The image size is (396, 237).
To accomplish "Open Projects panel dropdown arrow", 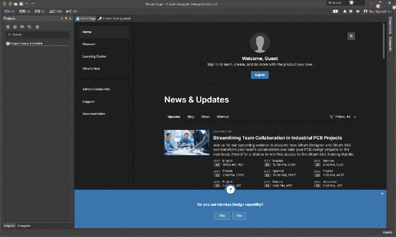I will [x=62, y=18].
